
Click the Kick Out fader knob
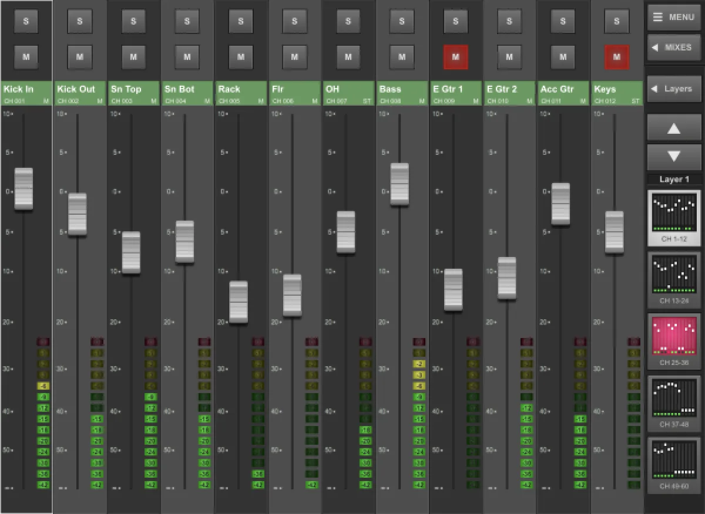pos(78,215)
